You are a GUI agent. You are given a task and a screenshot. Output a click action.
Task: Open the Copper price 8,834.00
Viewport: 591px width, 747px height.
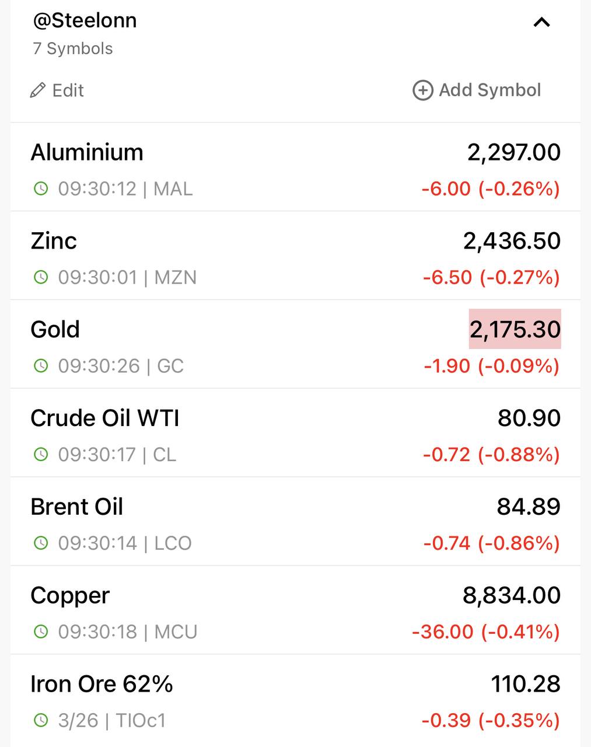pyautogui.click(x=512, y=595)
